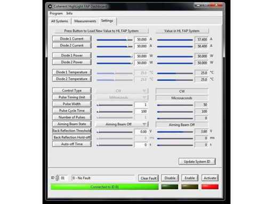Click the olive Enable status indicator
The height and width of the screenshot is (204, 273).
[x=190, y=186]
